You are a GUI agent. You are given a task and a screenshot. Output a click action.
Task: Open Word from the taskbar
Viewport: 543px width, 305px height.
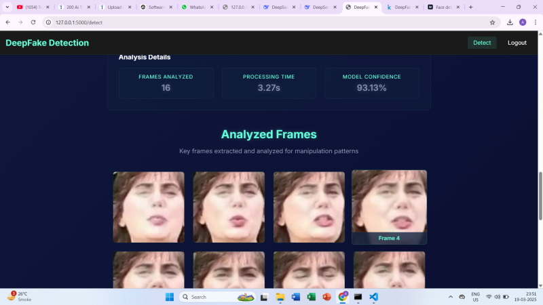(296, 297)
